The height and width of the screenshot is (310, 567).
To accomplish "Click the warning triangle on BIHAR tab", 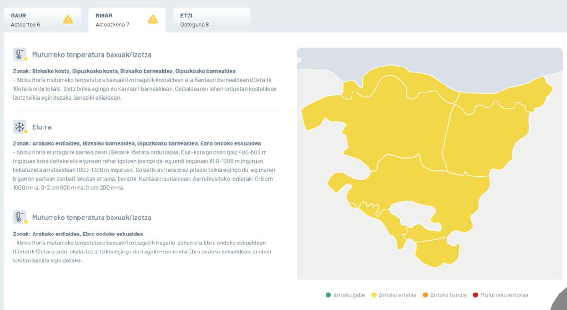I will pos(153,19).
